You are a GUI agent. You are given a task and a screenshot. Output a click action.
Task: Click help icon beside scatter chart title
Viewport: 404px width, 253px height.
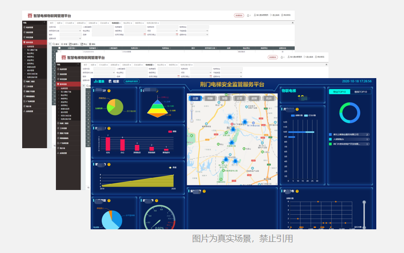coord(298,192)
